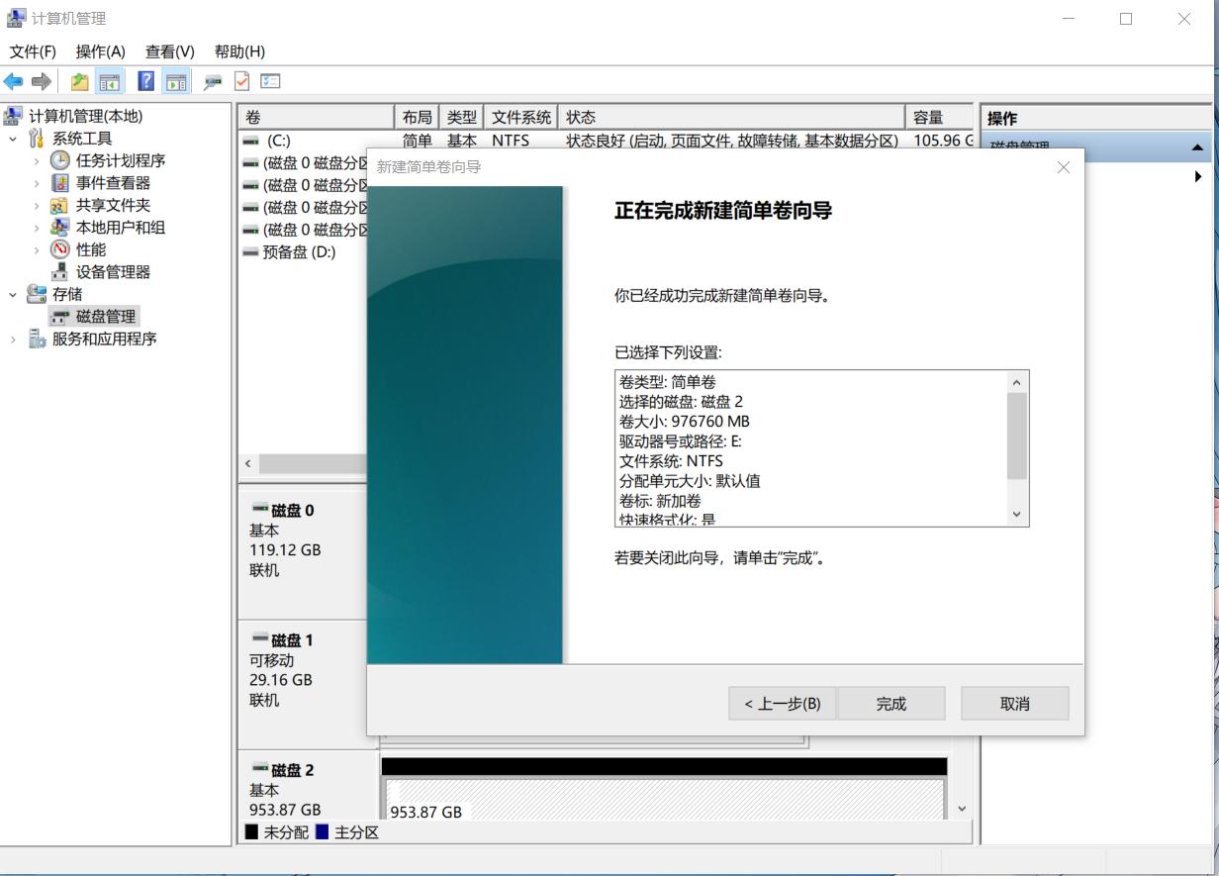The image size is (1219, 876).
Task: Expand the 服务和应用程序 tree node
Action: [x=12, y=339]
